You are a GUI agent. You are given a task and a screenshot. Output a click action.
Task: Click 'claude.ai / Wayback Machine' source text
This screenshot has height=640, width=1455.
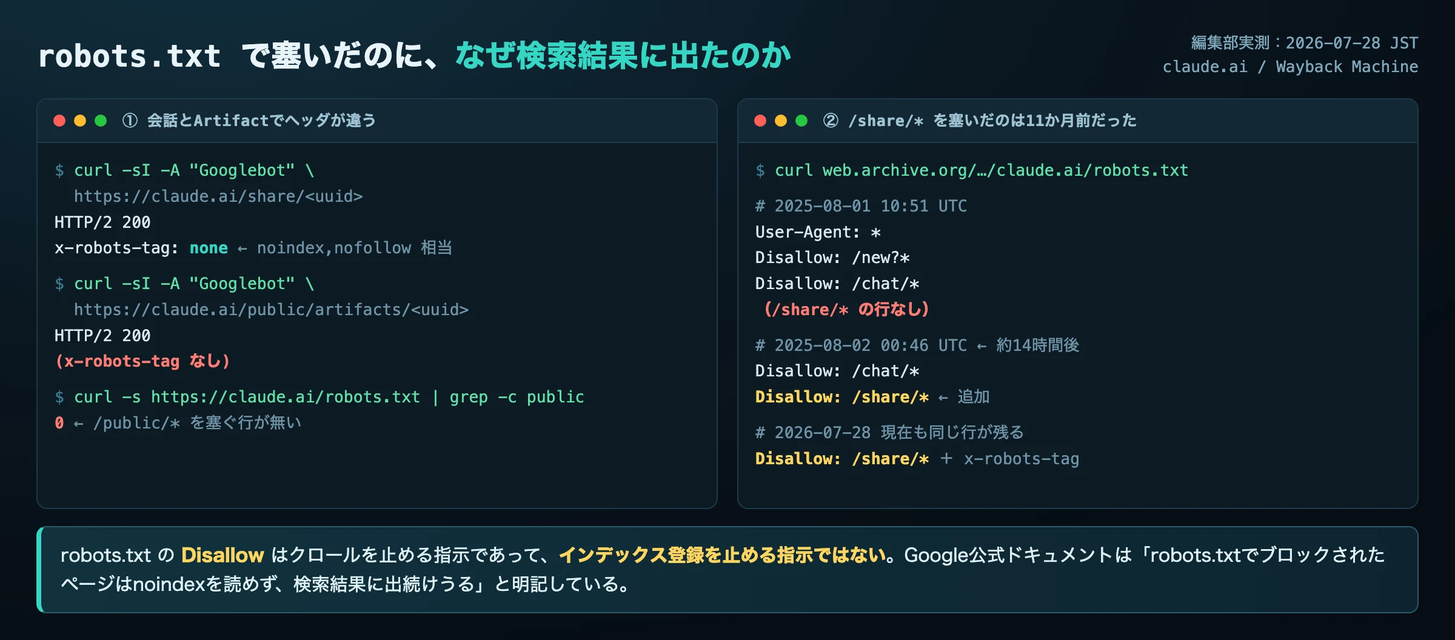click(1291, 67)
